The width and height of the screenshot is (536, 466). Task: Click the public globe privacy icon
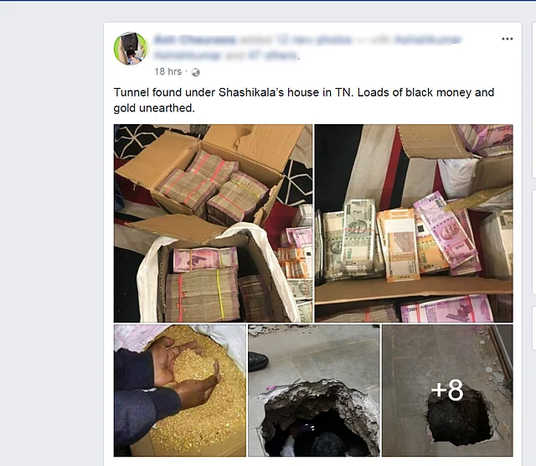tap(195, 72)
